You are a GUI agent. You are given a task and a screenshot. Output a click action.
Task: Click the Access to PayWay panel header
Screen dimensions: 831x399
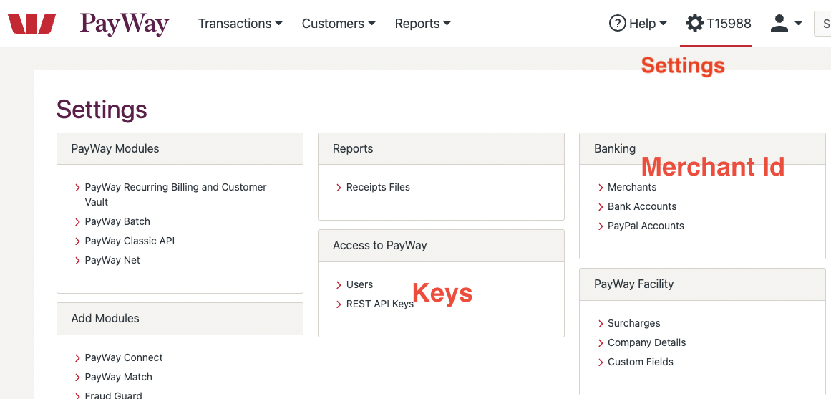coord(441,246)
